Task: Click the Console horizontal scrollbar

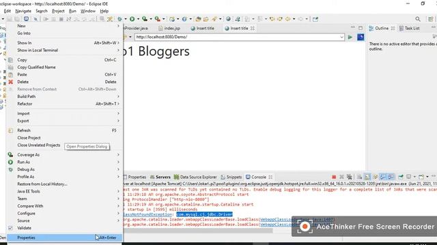Action: (197, 230)
